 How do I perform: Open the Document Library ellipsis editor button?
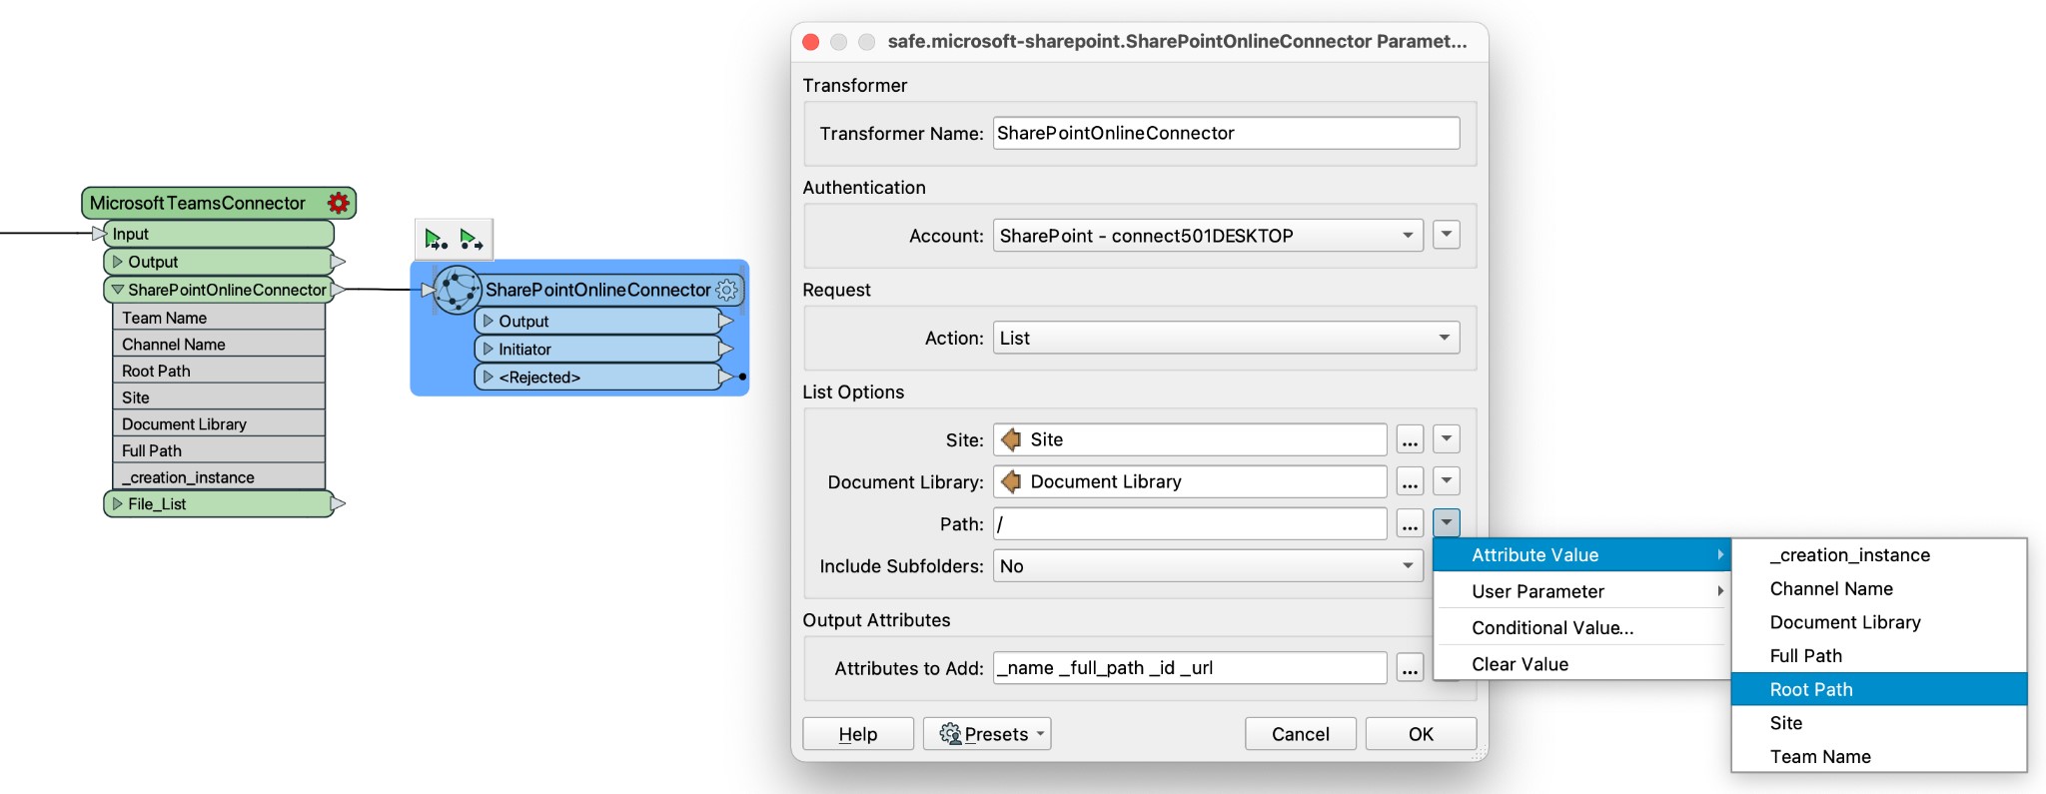[x=1410, y=482]
